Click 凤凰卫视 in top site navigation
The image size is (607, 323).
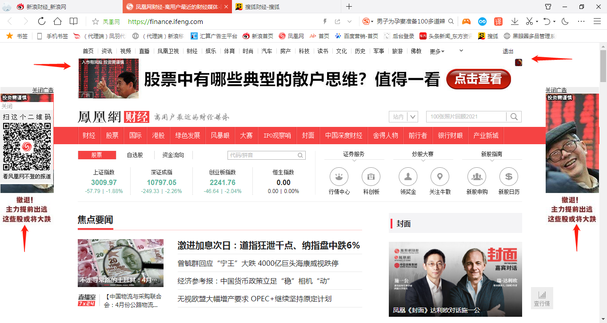point(168,51)
